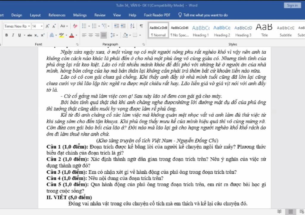Screen dimensions: 305x215
Task: Switch to Read Mode view in status bar
Action: (x=279, y=211)
